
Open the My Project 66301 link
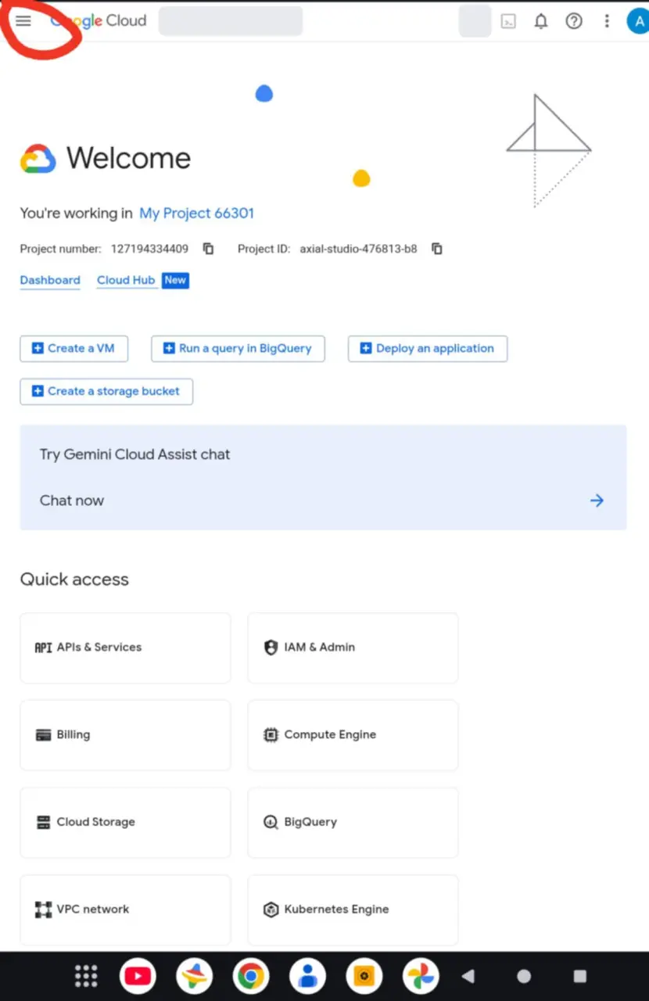(196, 213)
